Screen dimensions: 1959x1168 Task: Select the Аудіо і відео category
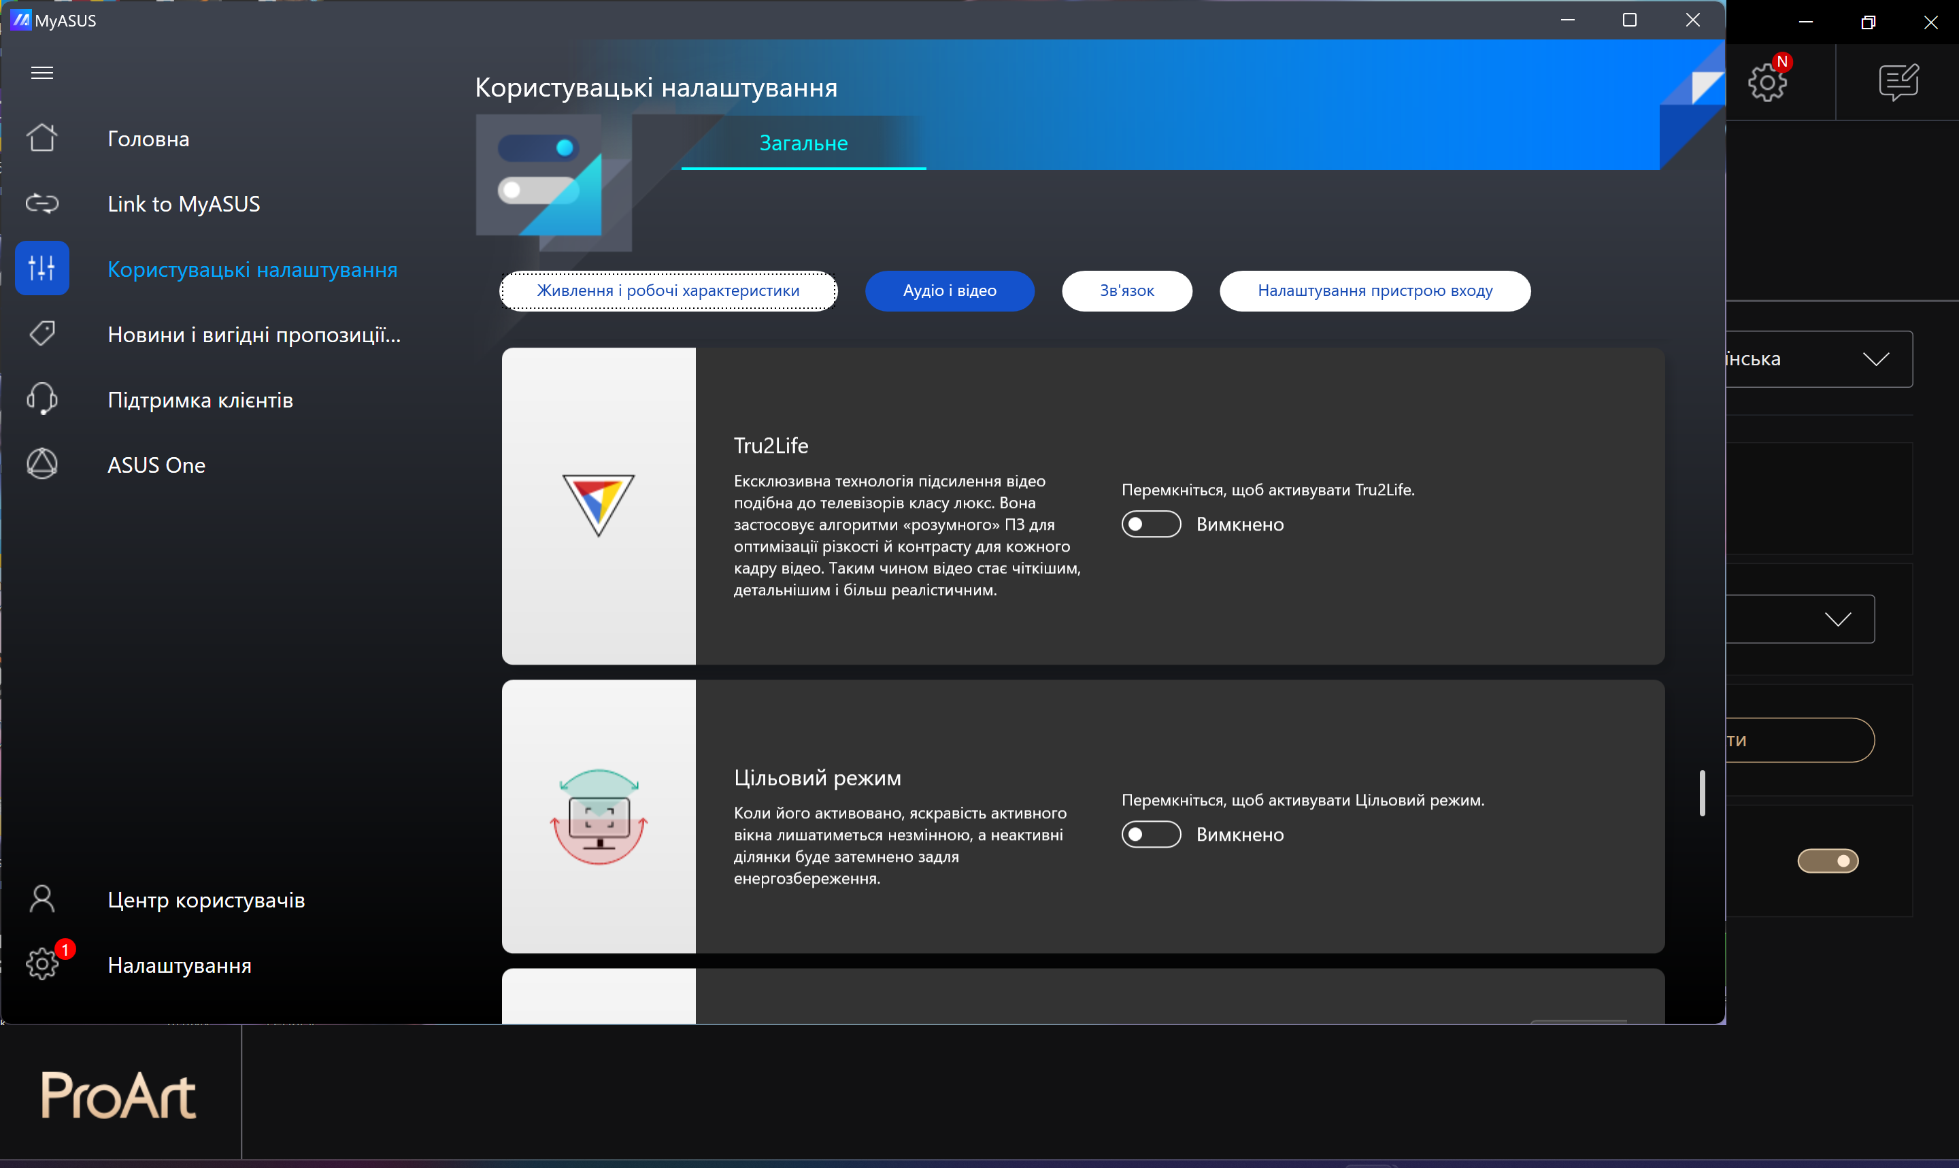950,291
